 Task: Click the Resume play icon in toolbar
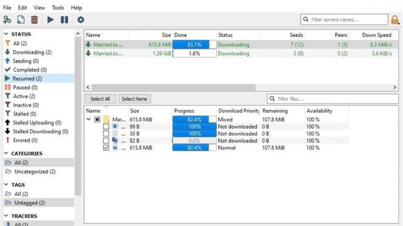pyautogui.click(x=51, y=20)
